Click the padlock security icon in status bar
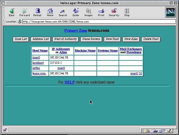The width and height of the screenshot is (179, 135). [5, 130]
